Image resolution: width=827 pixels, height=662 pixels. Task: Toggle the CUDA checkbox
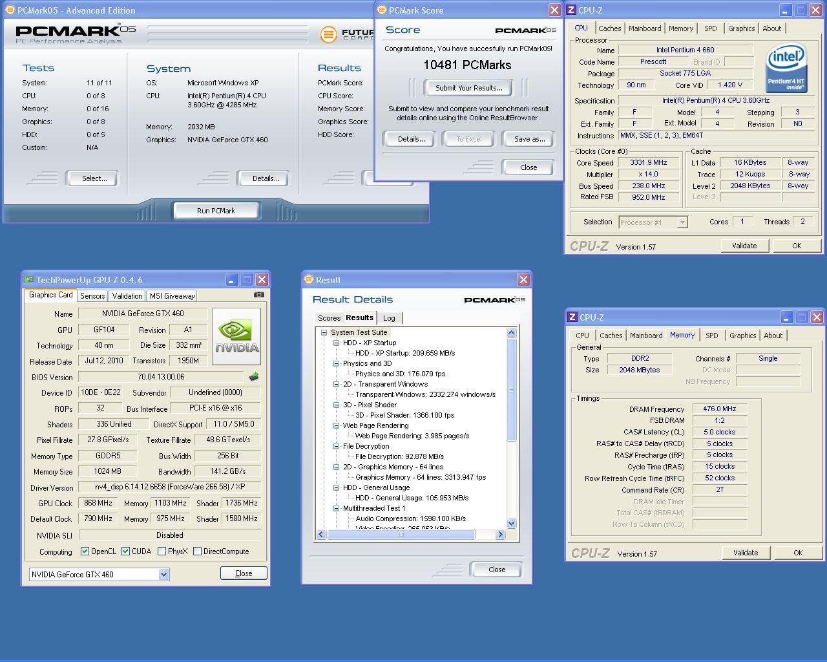(125, 551)
